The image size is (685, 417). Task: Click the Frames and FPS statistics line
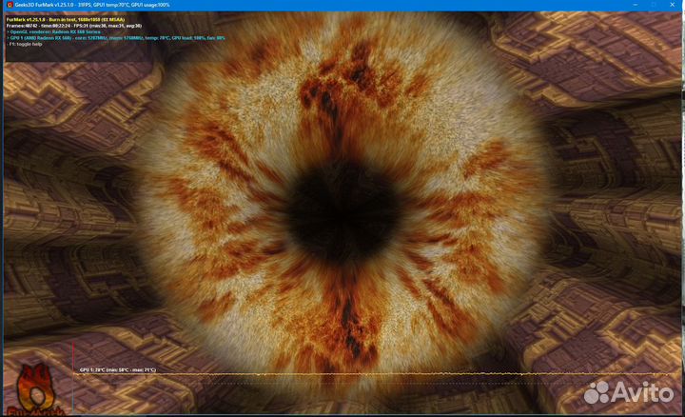tap(72, 25)
